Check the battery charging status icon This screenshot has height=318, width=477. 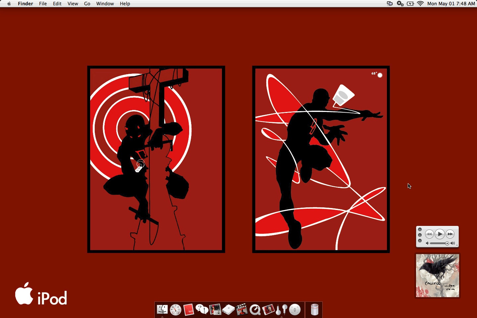(410, 4)
